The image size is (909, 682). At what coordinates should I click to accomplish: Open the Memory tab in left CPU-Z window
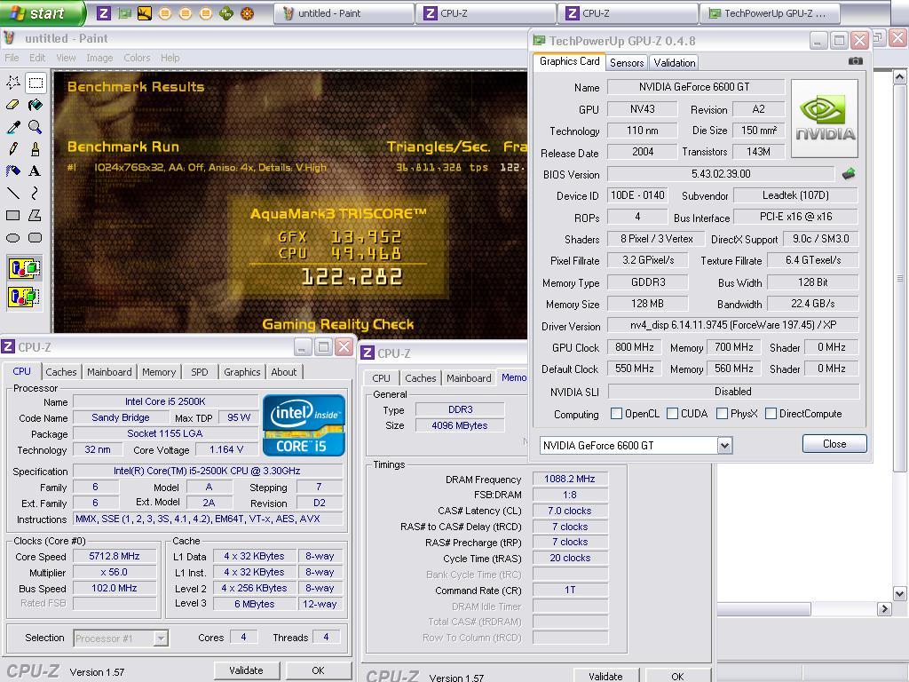point(159,372)
